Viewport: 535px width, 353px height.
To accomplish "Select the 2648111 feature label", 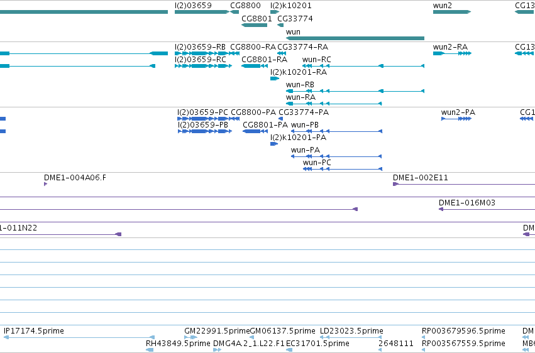I will pos(396,344).
